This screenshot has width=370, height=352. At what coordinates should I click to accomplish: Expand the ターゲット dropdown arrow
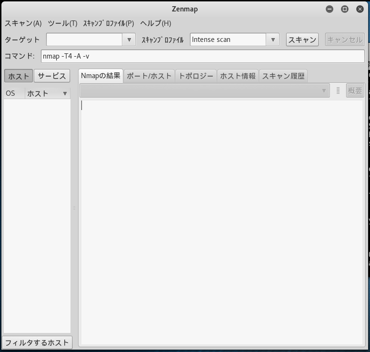pyautogui.click(x=129, y=40)
